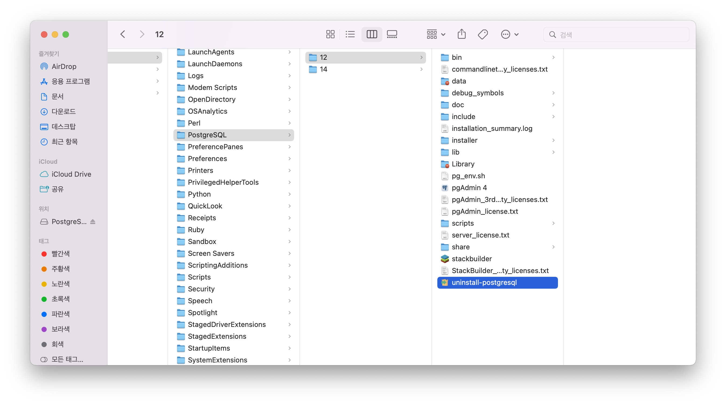Image resolution: width=726 pixels, height=405 pixels.
Task: Expand the debug_symbols folder chevron
Action: (x=553, y=93)
